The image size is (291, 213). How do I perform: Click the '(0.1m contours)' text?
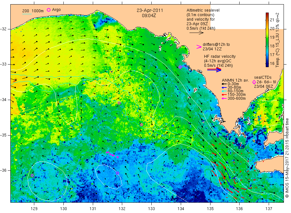click(200, 15)
